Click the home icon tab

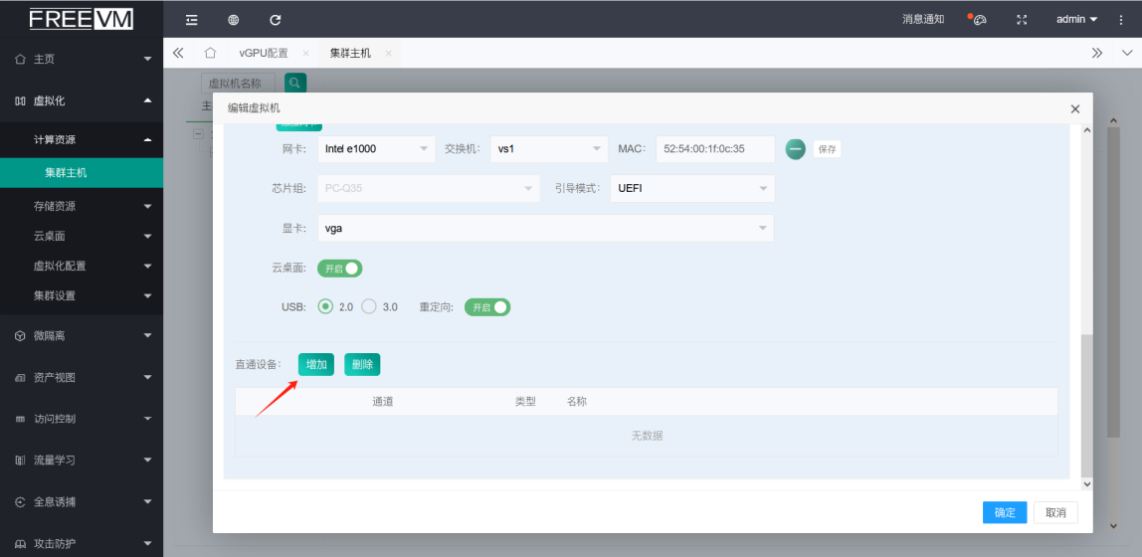pyautogui.click(x=210, y=53)
